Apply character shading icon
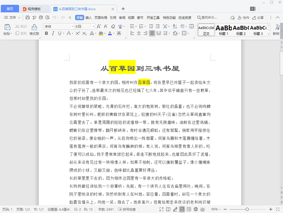283x213 pixels. (119, 33)
